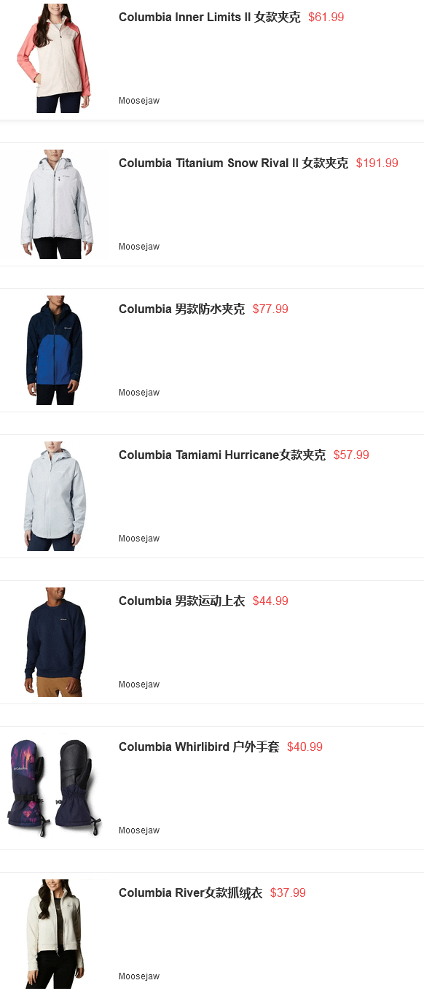Screen dimensions: 424x991
Task: View the Tamiami Hurricane light gray jacket photo
Action: [x=55, y=496]
